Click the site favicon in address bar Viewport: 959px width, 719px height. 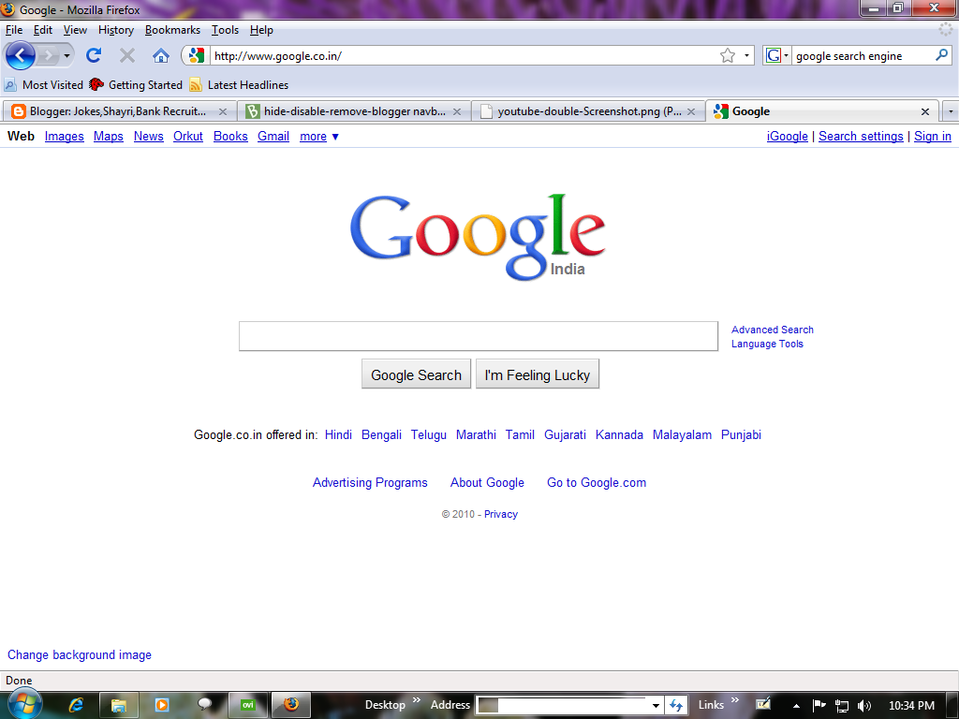click(196, 55)
